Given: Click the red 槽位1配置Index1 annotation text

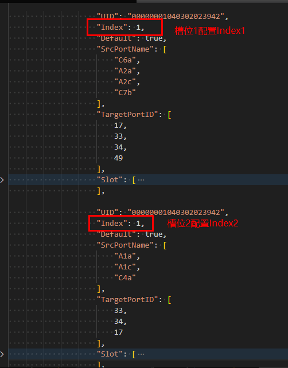Looking at the screenshot, I should point(210,31).
